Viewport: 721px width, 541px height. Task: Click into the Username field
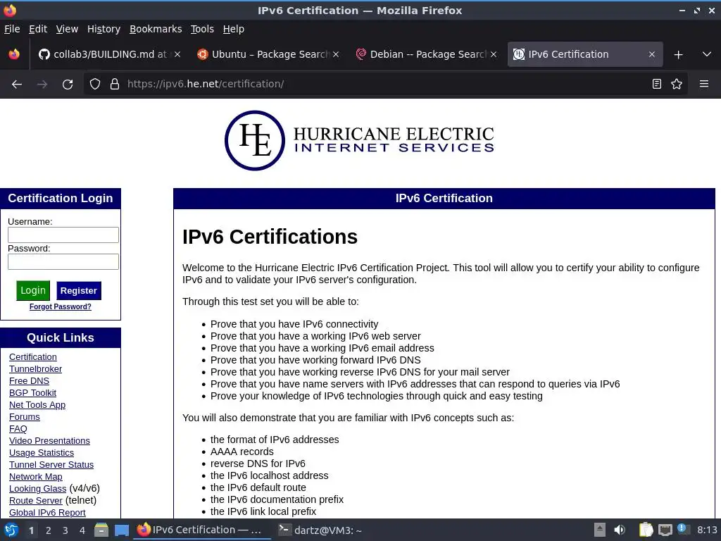(x=63, y=235)
